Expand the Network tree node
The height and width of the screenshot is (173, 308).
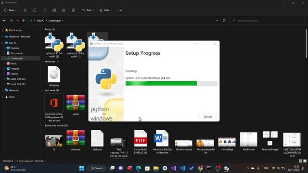(2, 90)
